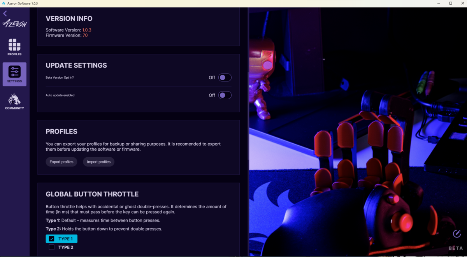This screenshot has width=467, height=257.
Task: Toggle Beta Version Opt In switch
Action: (225, 77)
